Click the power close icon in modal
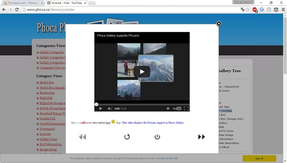The height and width of the screenshot is (163, 287). point(157,137)
